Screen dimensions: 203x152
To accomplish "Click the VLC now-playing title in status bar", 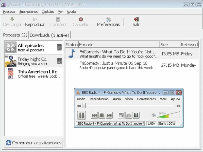I will (x=110, y=123).
